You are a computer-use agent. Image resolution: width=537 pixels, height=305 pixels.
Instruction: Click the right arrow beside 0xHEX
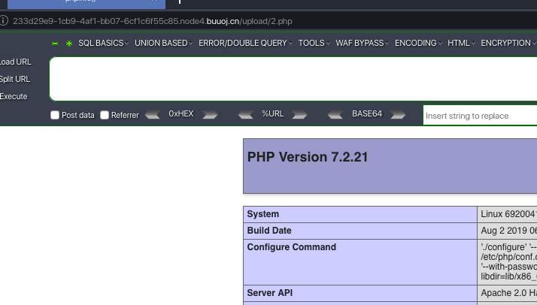(x=210, y=114)
